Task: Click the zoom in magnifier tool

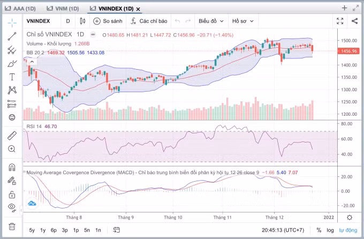Action: (12, 149)
